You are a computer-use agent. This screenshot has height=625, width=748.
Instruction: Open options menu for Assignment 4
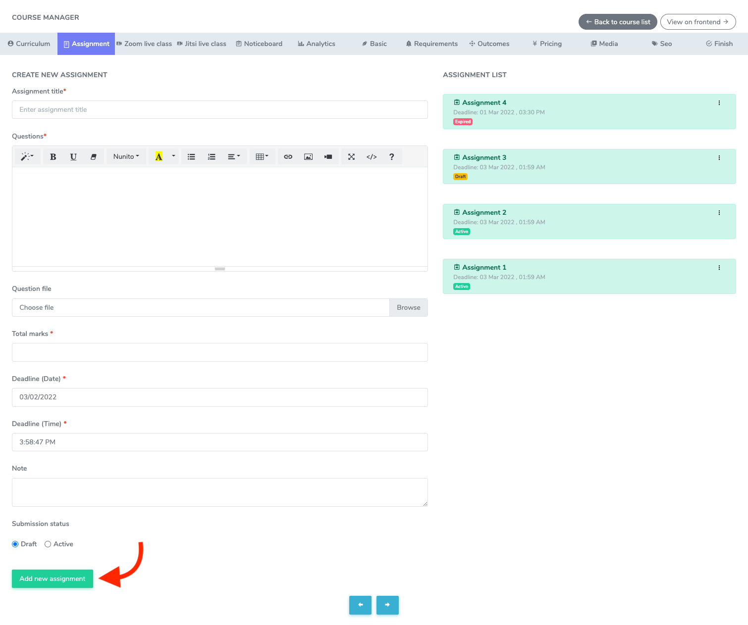pyautogui.click(x=719, y=103)
